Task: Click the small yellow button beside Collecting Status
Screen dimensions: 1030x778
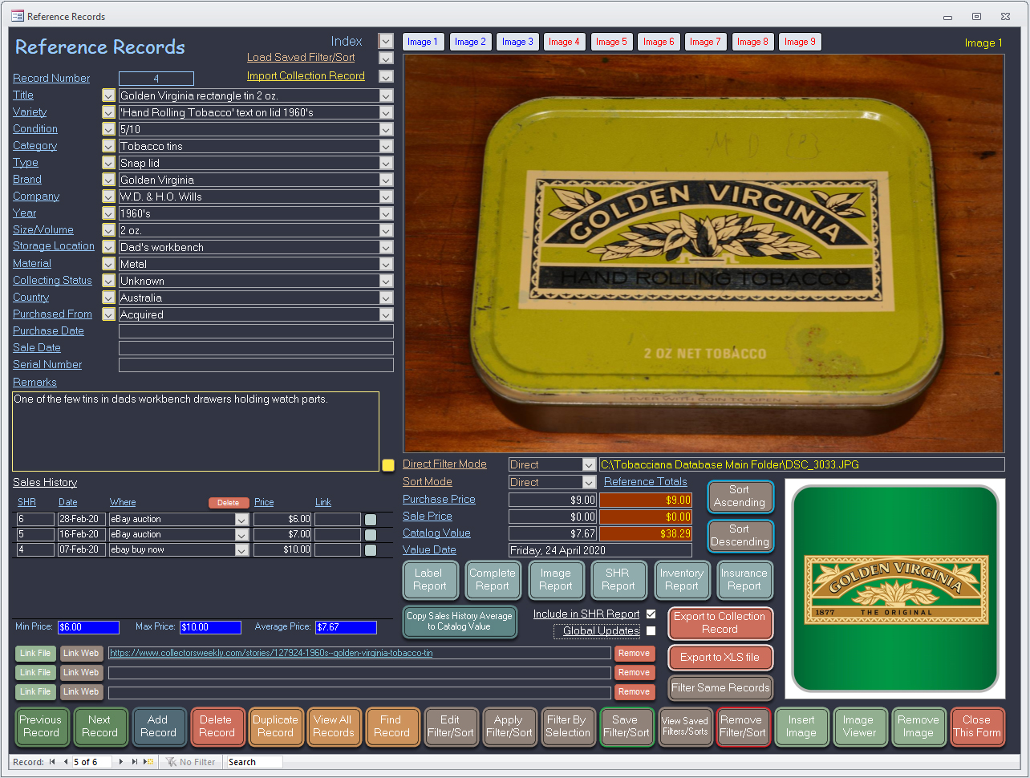Action: click(108, 281)
